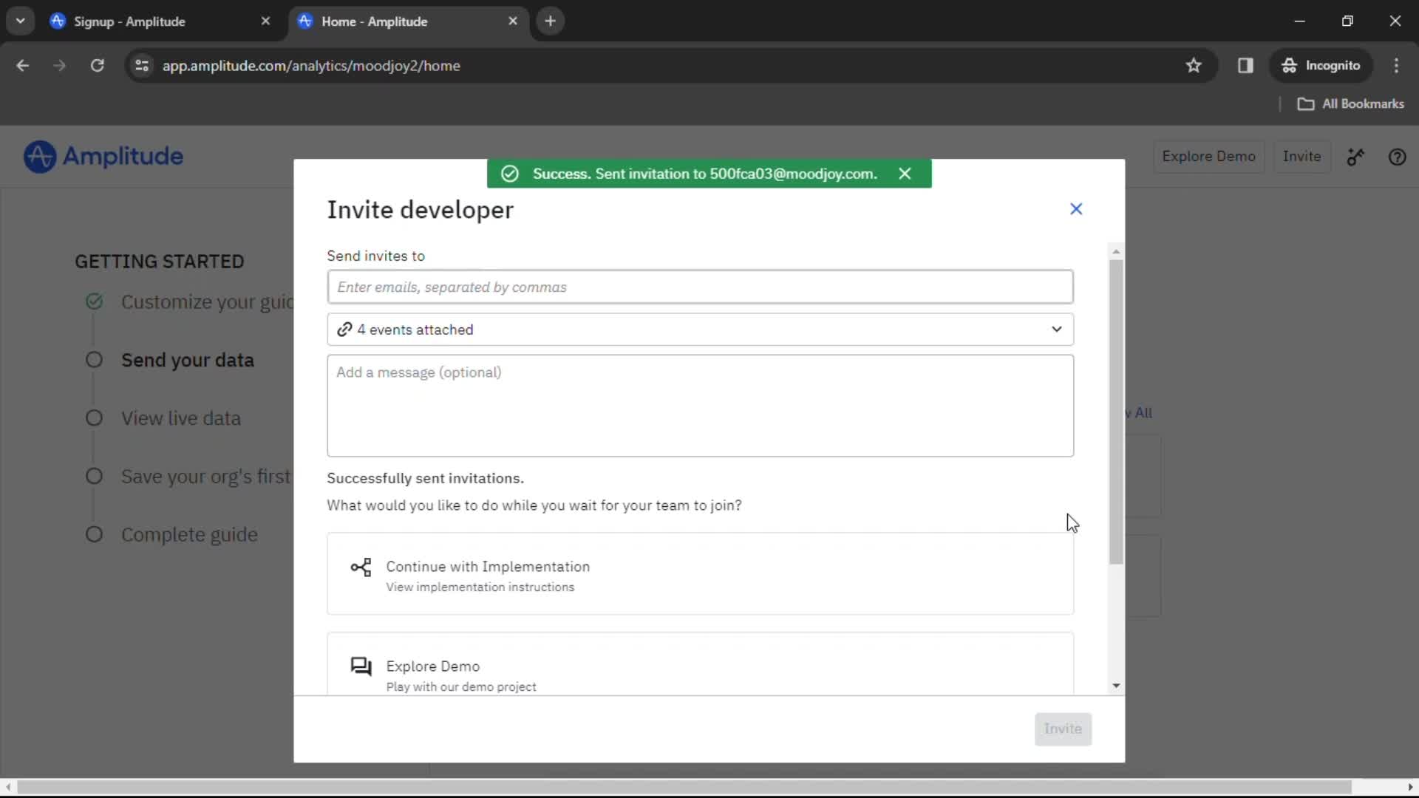Click the View live data step circle
Screen dimensions: 1419x798
pyautogui.click(x=94, y=418)
